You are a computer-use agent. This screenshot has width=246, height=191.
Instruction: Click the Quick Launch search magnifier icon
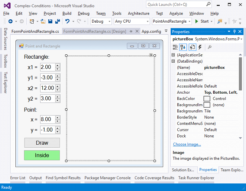208,4
